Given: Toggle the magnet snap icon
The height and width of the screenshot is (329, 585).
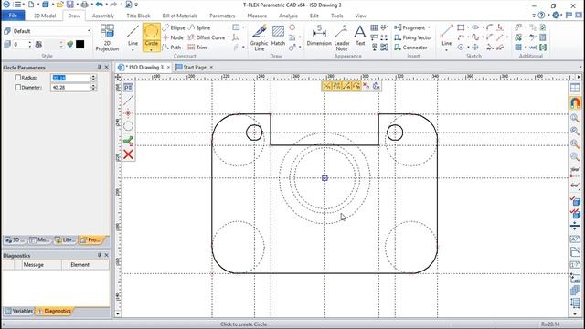Looking at the screenshot, I should (575, 102).
